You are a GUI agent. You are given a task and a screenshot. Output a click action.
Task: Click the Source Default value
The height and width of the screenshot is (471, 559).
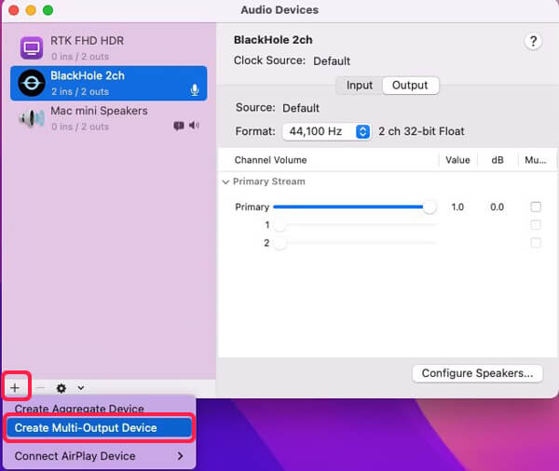(x=301, y=108)
